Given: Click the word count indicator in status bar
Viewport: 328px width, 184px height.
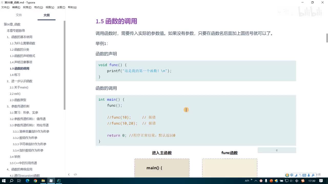Looking at the screenshot, I should pos(318,175).
